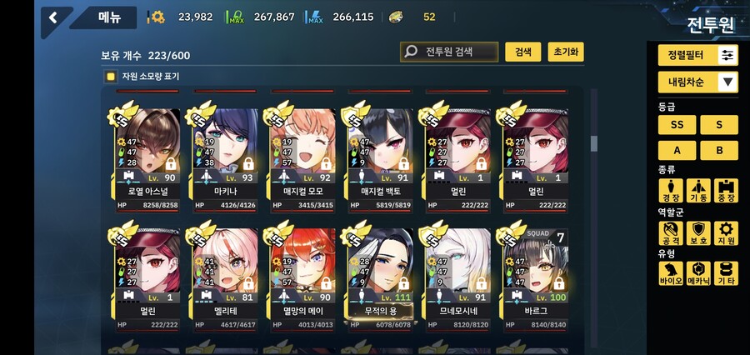Click the 검색 search button

[522, 52]
